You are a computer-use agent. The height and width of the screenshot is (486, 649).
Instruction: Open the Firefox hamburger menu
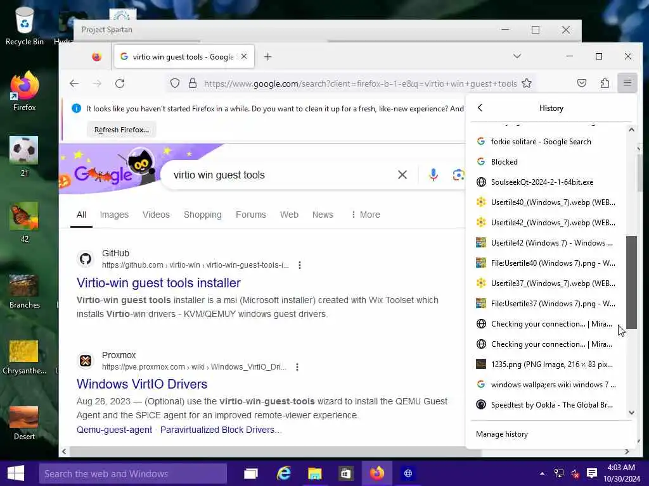[x=627, y=84]
